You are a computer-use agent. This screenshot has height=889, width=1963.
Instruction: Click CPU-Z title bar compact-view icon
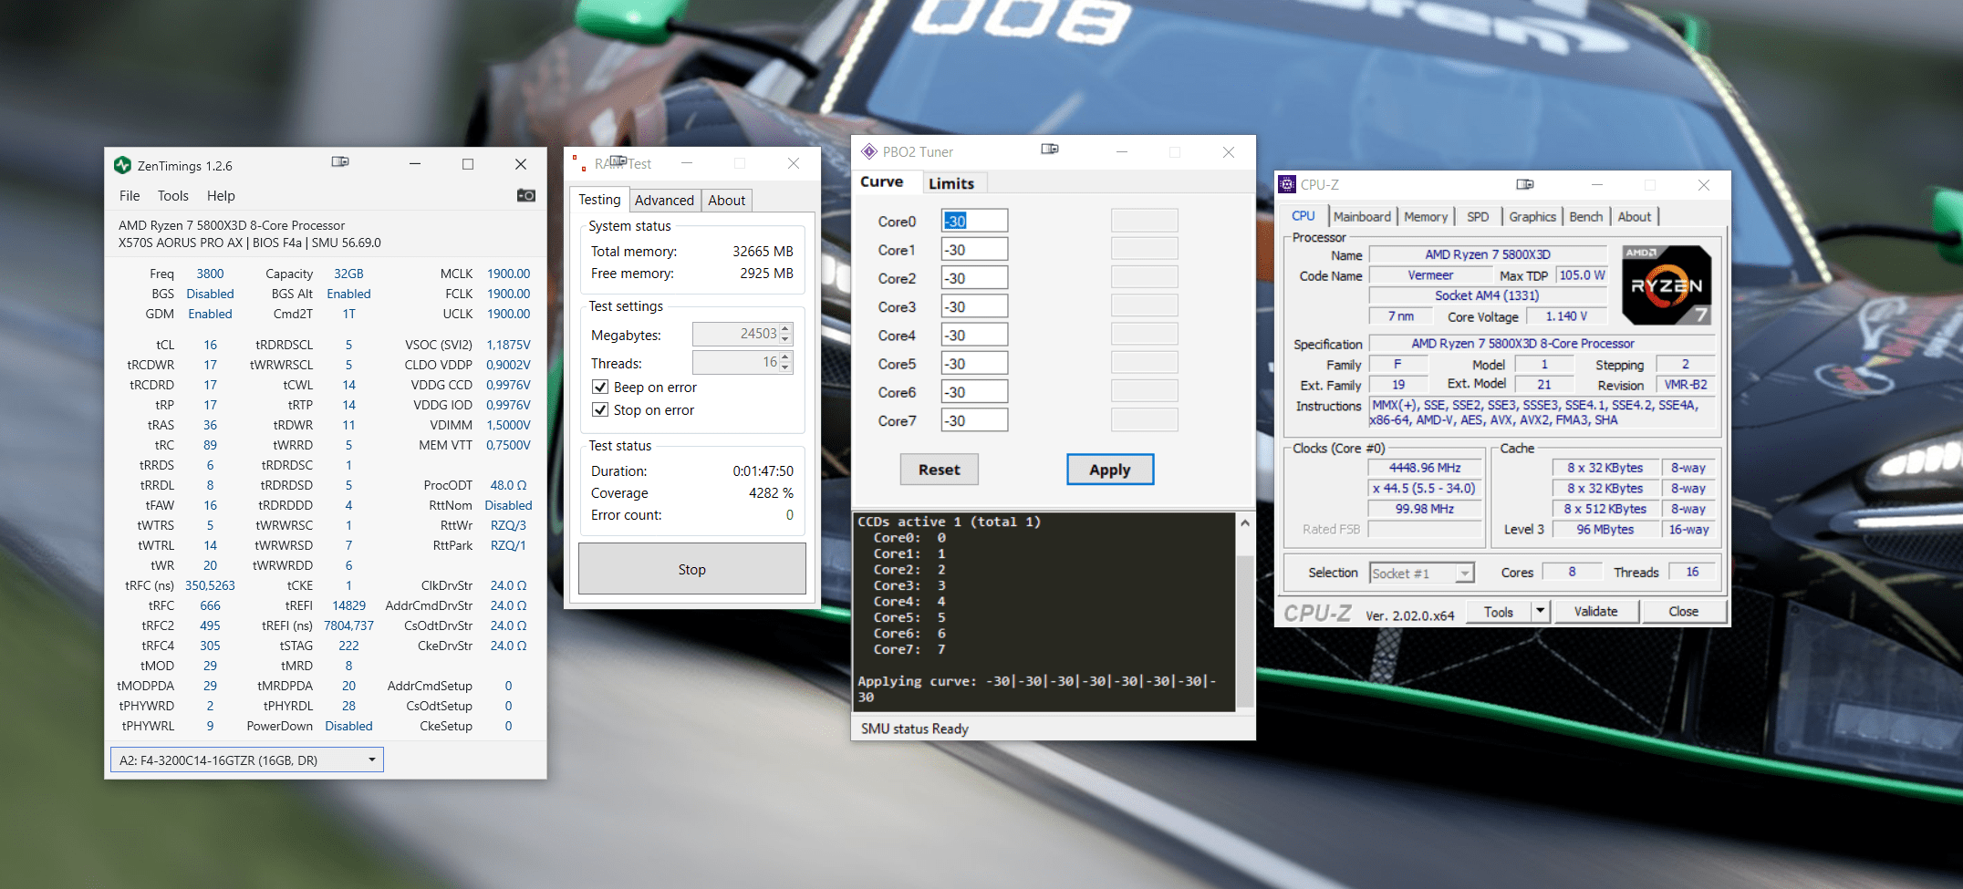(x=1525, y=184)
